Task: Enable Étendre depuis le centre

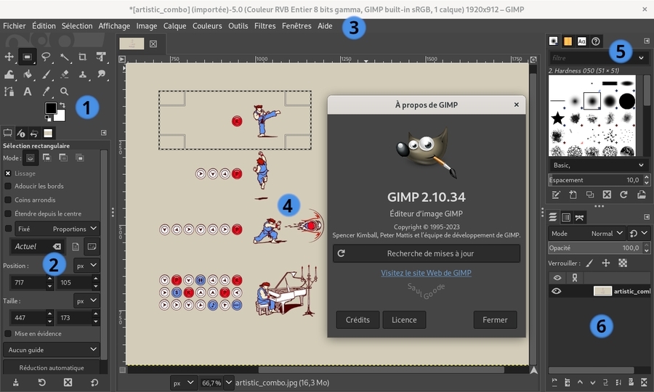Action: [8, 213]
